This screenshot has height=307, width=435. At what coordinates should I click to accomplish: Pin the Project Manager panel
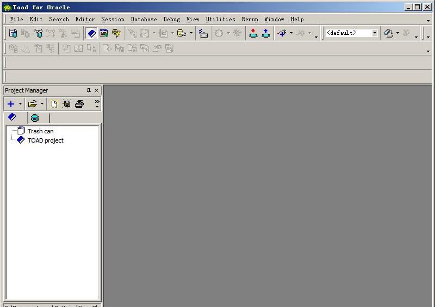click(x=89, y=90)
